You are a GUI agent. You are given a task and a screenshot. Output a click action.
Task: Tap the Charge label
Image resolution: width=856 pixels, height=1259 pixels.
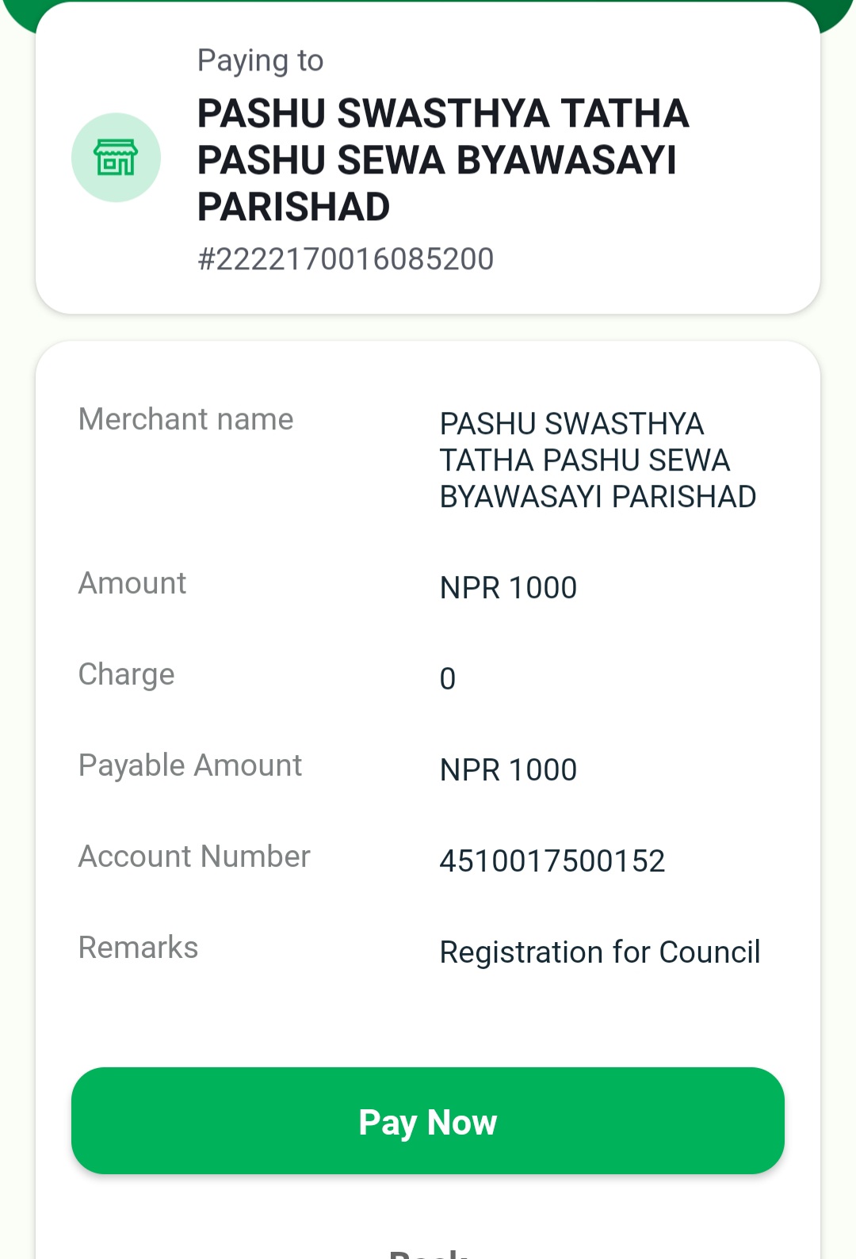tap(126, 675)
